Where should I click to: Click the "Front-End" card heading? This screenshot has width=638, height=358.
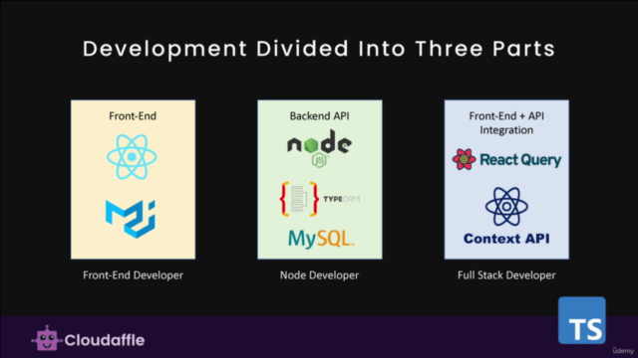coord(133,116)
